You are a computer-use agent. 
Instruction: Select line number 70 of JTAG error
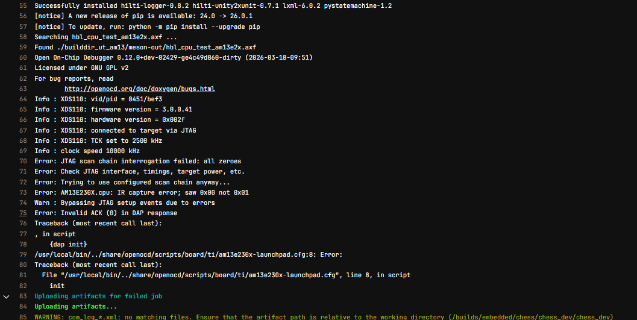point(23,162)
